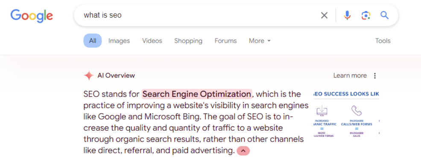Open the Shopping tab
Image resolution: width=421 pixels, height=158 pixels.
(x=188, y=41)
